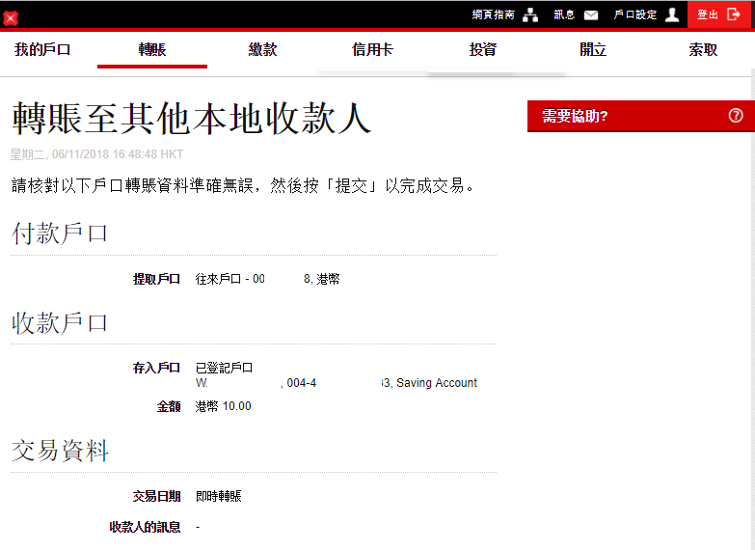Expand the 需要協助? help panel
The height and width of the screenshot is (550, 755).
(575, 116)
